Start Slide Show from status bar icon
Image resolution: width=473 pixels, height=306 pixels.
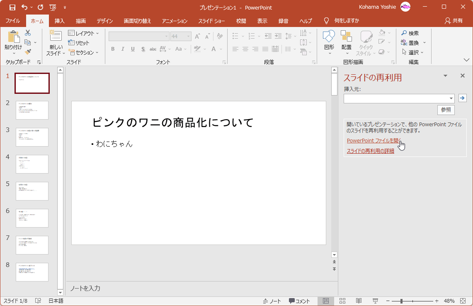pyautogui.click(x=375, y=301)
